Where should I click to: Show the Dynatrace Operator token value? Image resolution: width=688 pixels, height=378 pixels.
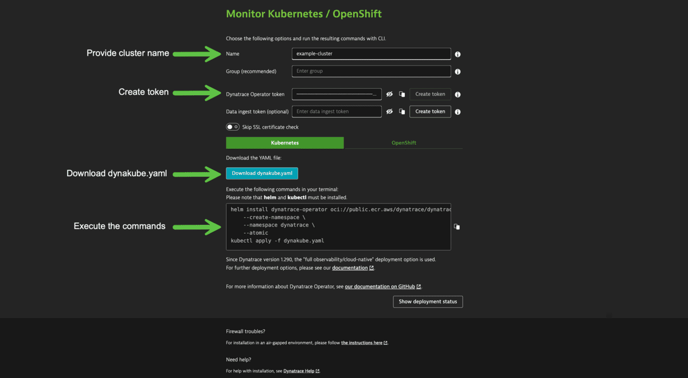(390, 94)
